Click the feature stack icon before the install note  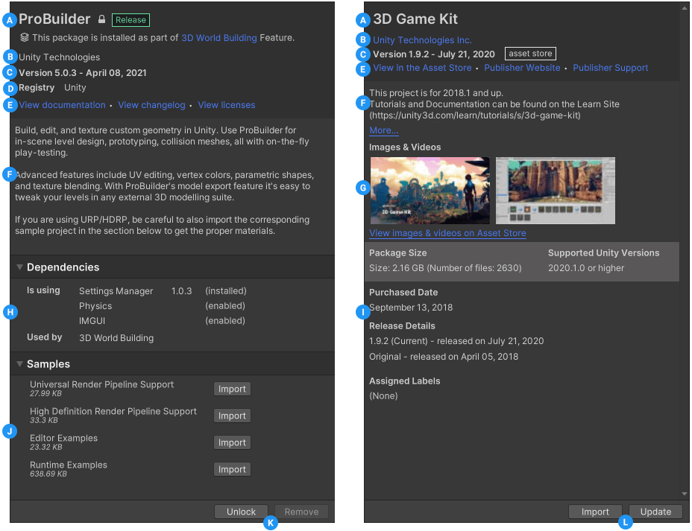(x=23, y=37)
